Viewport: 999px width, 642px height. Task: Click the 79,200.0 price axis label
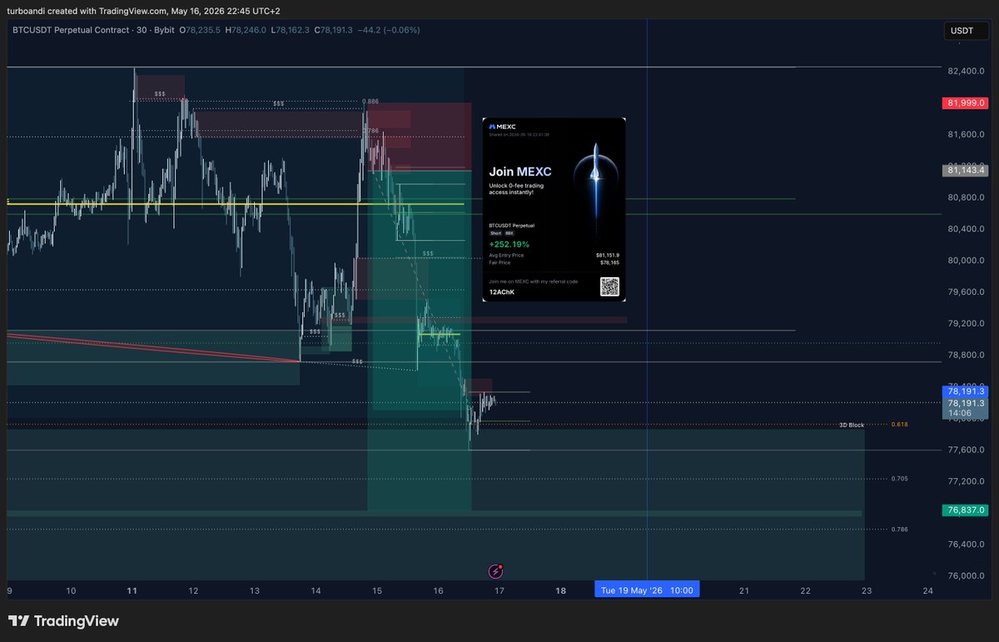pyautogui.click(x=966, y=323)
